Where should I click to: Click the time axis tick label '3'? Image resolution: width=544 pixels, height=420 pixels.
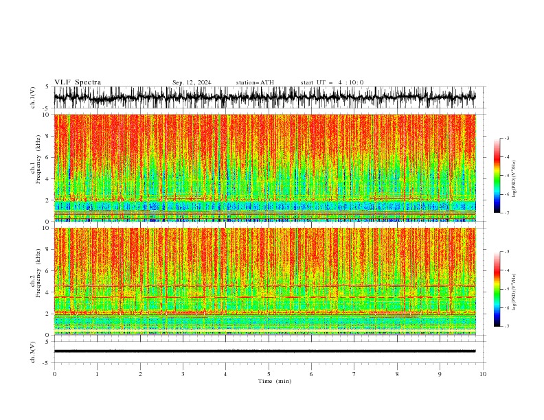click(x=183, y=374)
